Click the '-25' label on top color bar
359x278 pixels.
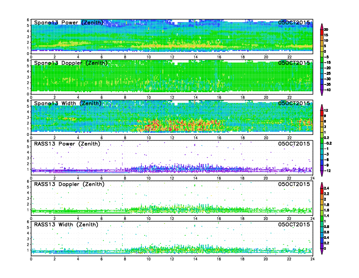coord(327,74)
